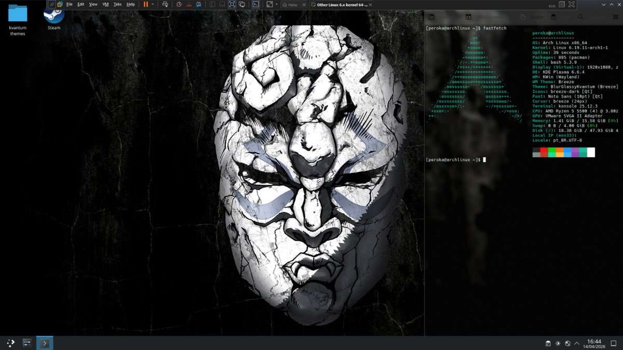Click the 'fastfetch' command text

tap(495, 28)
